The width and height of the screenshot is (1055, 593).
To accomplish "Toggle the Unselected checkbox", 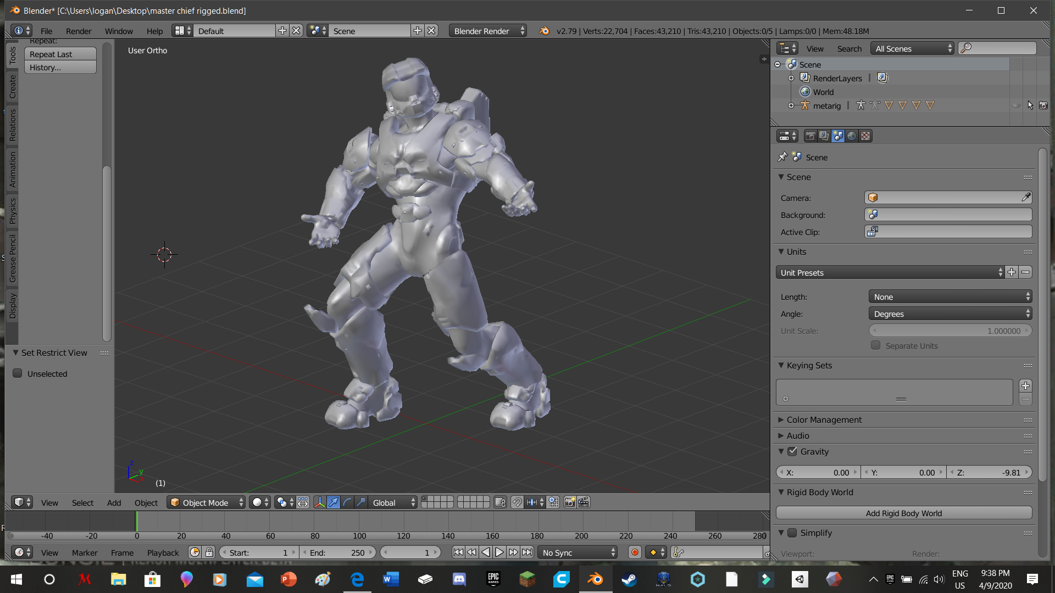I will (x=18, y=373).
